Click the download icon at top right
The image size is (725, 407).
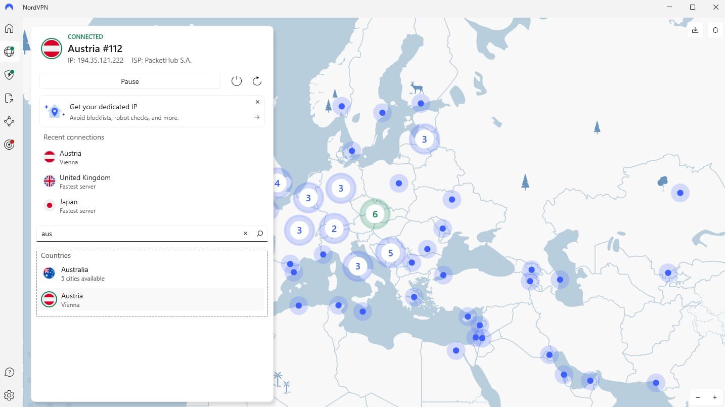(x=695, y=30)
